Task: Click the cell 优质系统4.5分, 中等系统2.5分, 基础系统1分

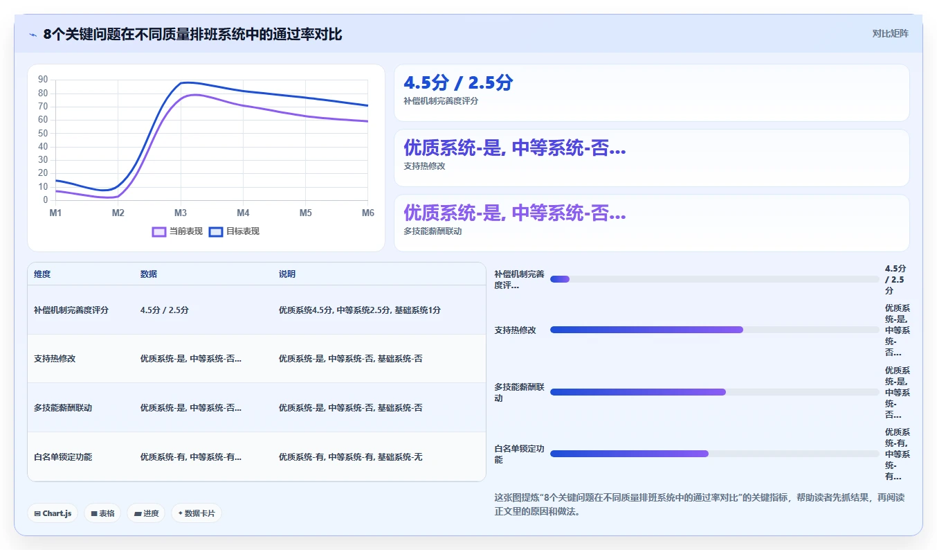Action: 360,310
